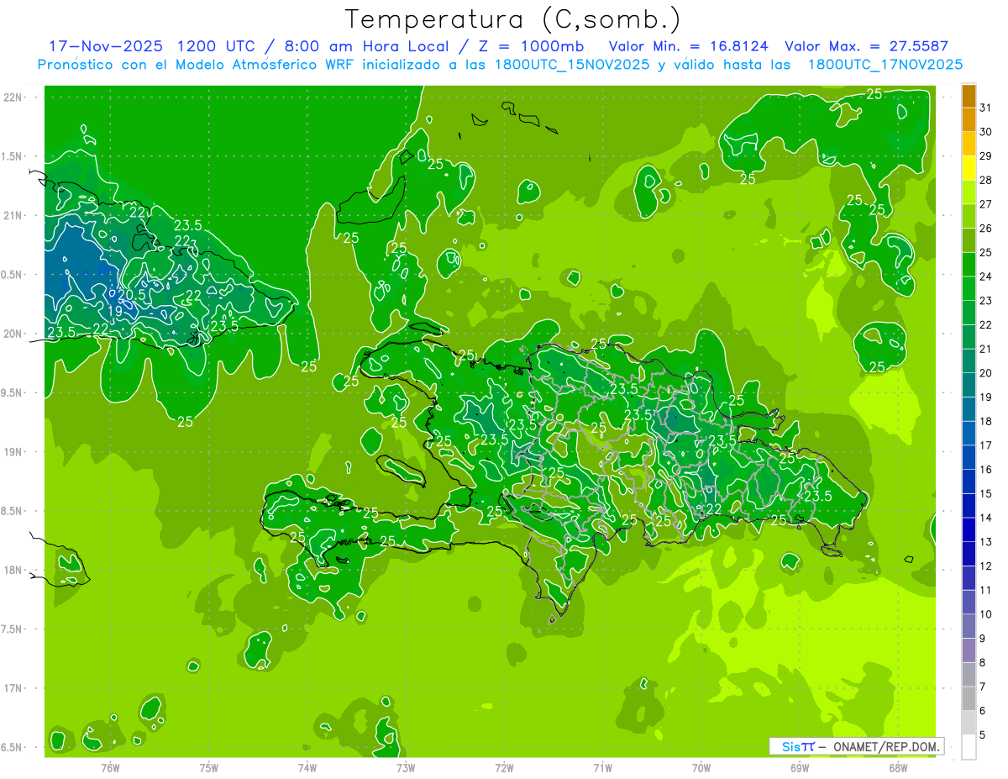
Task: Click the '75W' longitude axis label
Action: (x=209, y=768)
